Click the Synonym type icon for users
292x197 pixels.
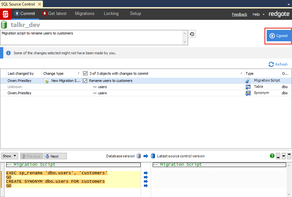point(248,93)
